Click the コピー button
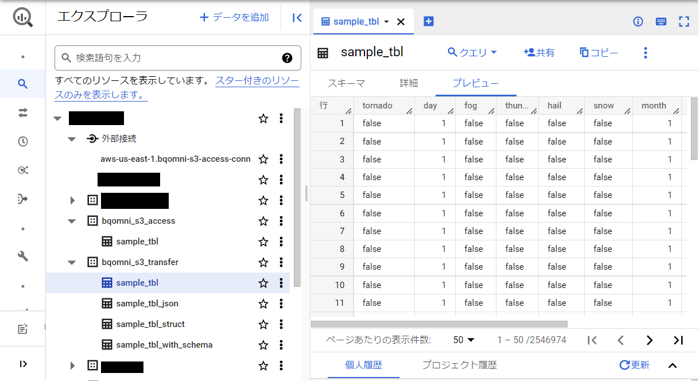This screenshot has height=381, width=699. click(599, 53)
